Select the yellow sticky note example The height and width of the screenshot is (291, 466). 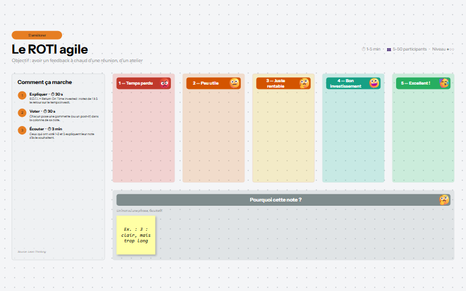136,235
